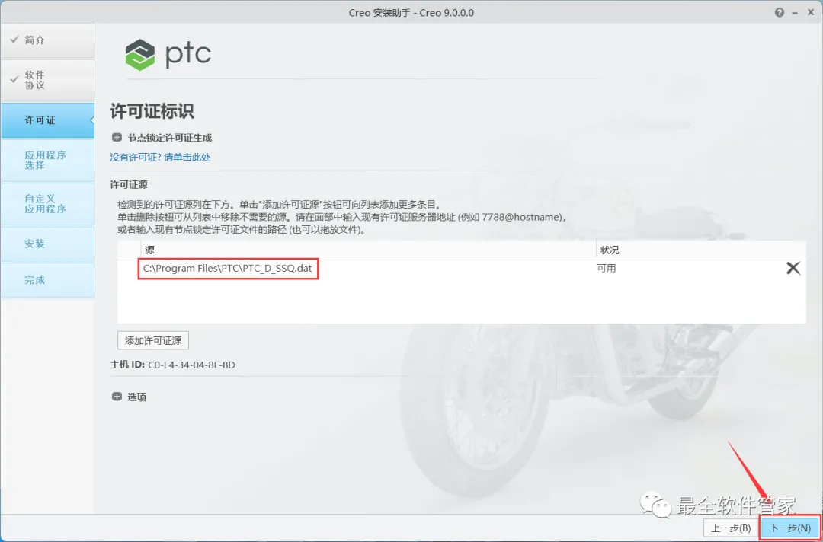This screenshot has width=823, height=542.
Task: Click the host ID C0-E4-34-04-8E-BD
Action: click(x=191, y=365)
